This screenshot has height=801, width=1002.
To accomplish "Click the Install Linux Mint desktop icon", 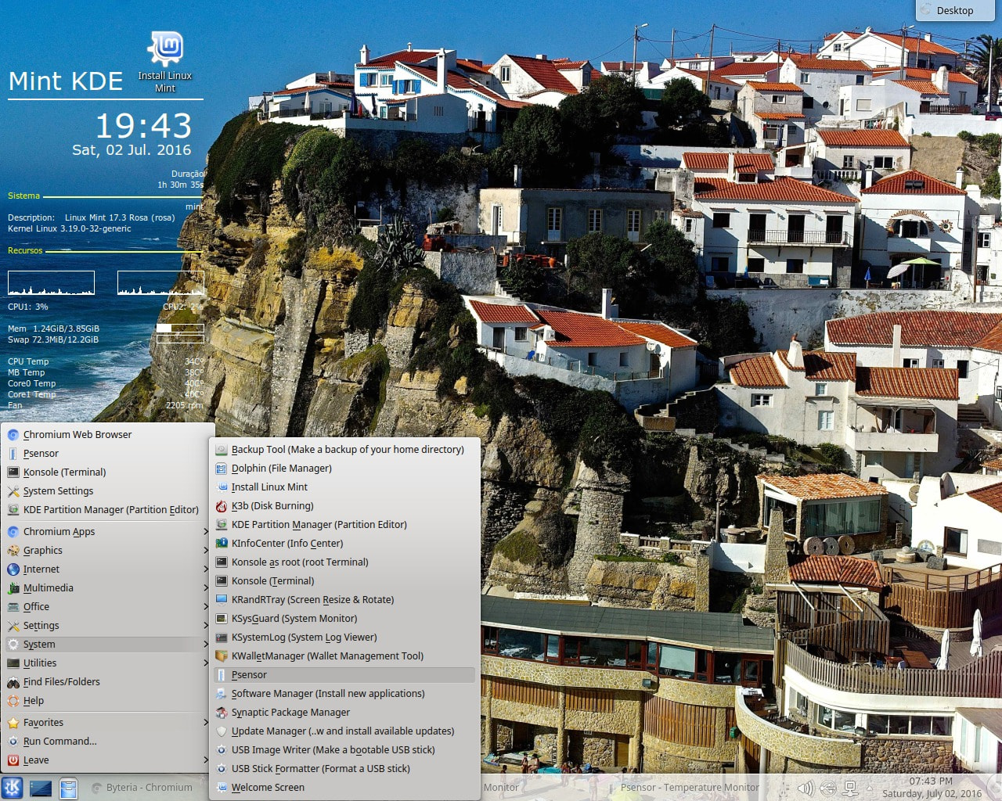I will [165, 48].
